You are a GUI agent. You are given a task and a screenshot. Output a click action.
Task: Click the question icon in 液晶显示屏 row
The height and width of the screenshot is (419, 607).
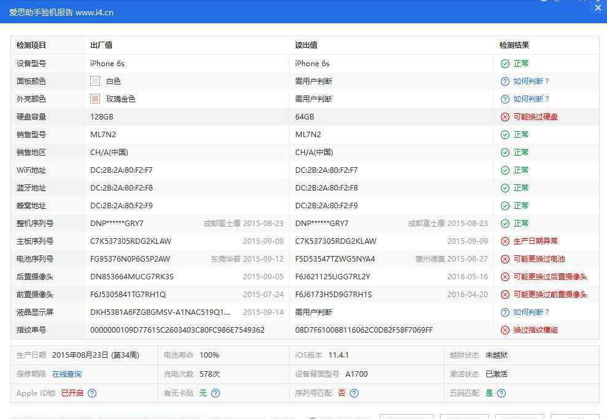pos(505,312)
